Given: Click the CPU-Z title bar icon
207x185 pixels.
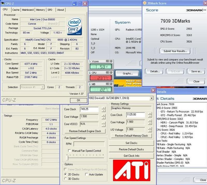Looking at the screenshot, I should pos(3,3).
